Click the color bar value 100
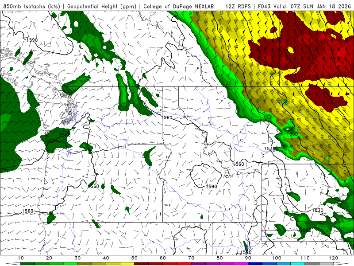 coord(277,258)
